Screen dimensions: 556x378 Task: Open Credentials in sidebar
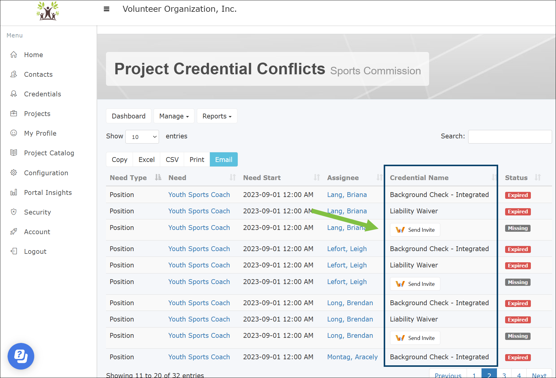click(x=43, y=94)
